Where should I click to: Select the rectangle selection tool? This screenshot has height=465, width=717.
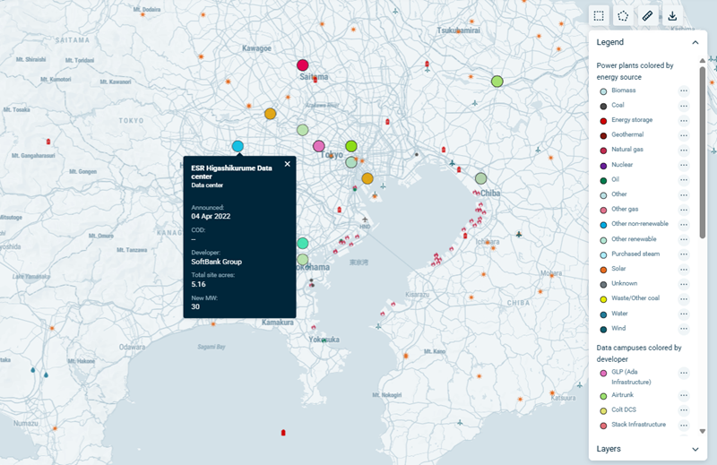(x=599, y=15)
